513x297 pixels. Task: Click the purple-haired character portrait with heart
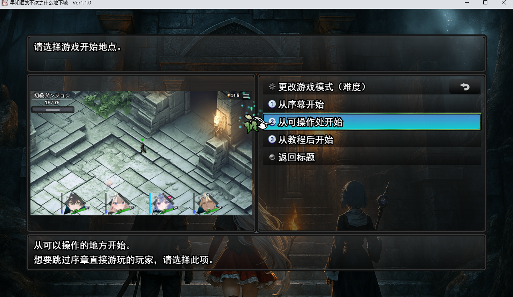point(164,203)
